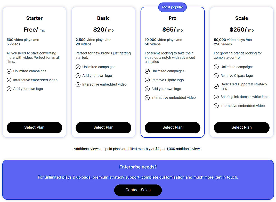
Task: Click the "Interactive embedded video" checkmark in Starter
Action: point(9,80)
